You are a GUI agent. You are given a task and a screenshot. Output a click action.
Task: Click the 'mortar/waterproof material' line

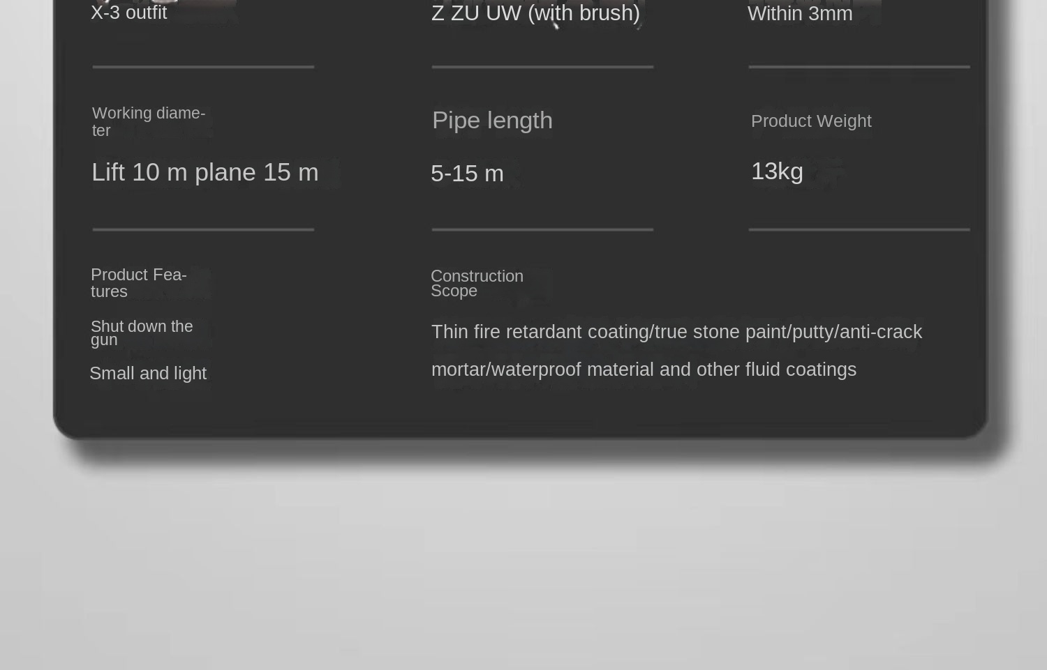644,370
